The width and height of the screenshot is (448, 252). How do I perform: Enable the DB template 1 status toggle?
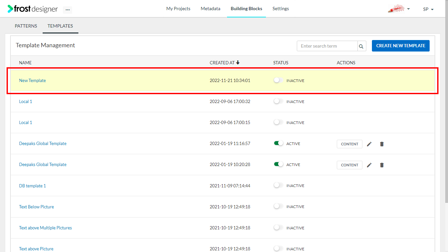point(278,185)
